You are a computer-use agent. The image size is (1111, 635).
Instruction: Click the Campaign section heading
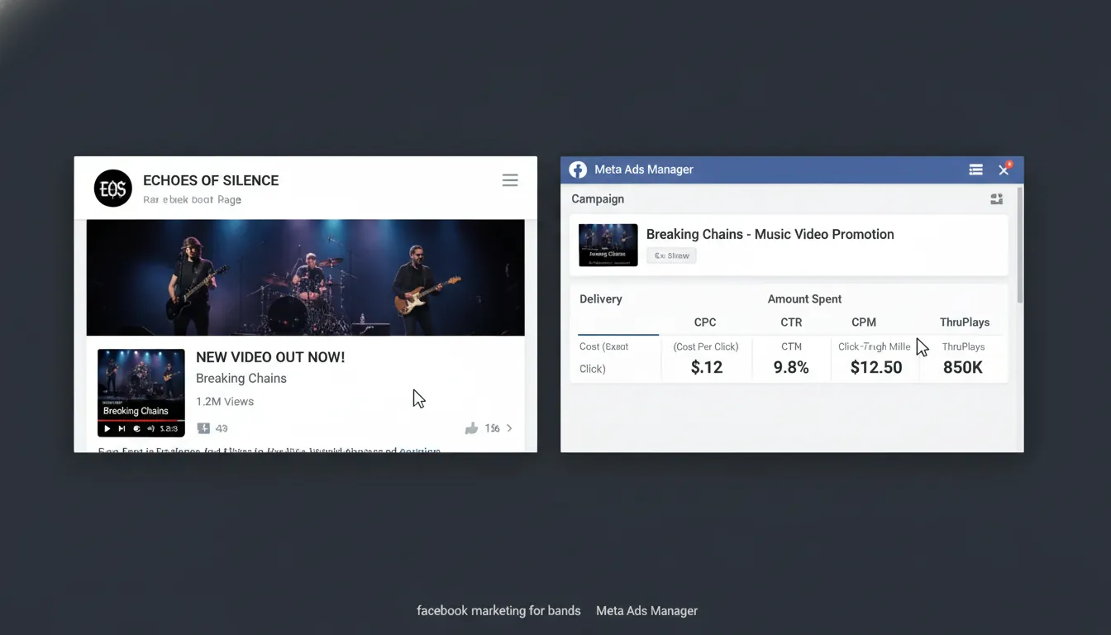[598, 198]
